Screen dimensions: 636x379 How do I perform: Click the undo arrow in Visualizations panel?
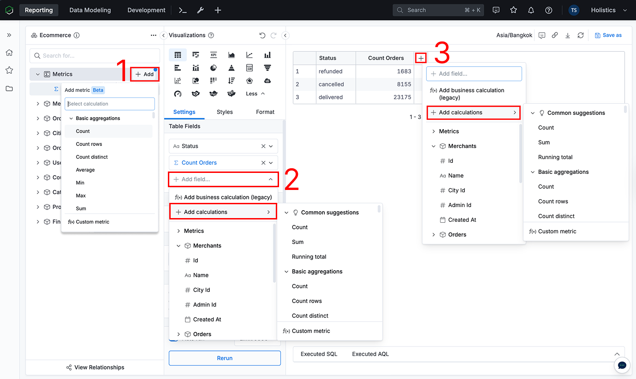pyautogui.click(x=262, y=36)
